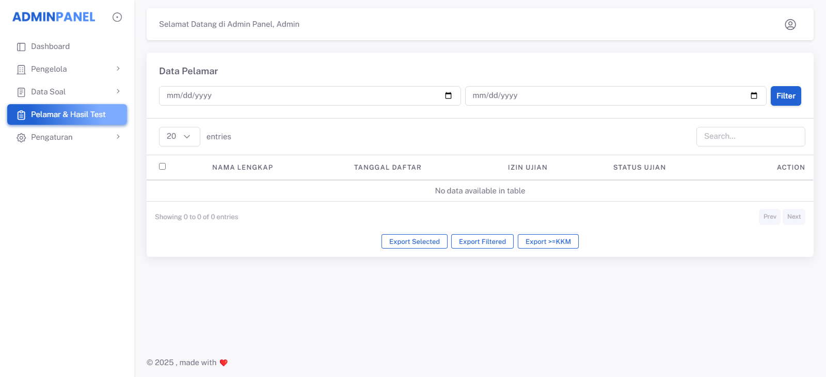Open the user profile avatar icon
826x377 pixels.
point(790,24)
